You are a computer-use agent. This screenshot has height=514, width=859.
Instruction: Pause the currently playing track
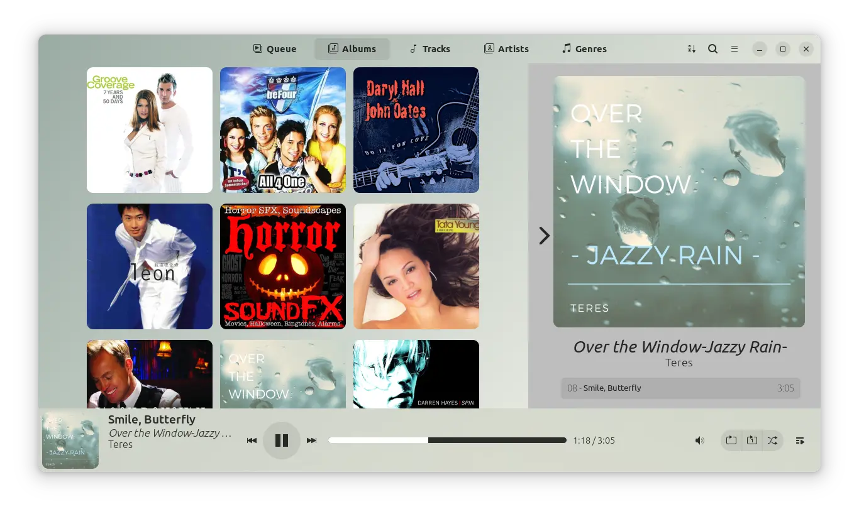281,440
